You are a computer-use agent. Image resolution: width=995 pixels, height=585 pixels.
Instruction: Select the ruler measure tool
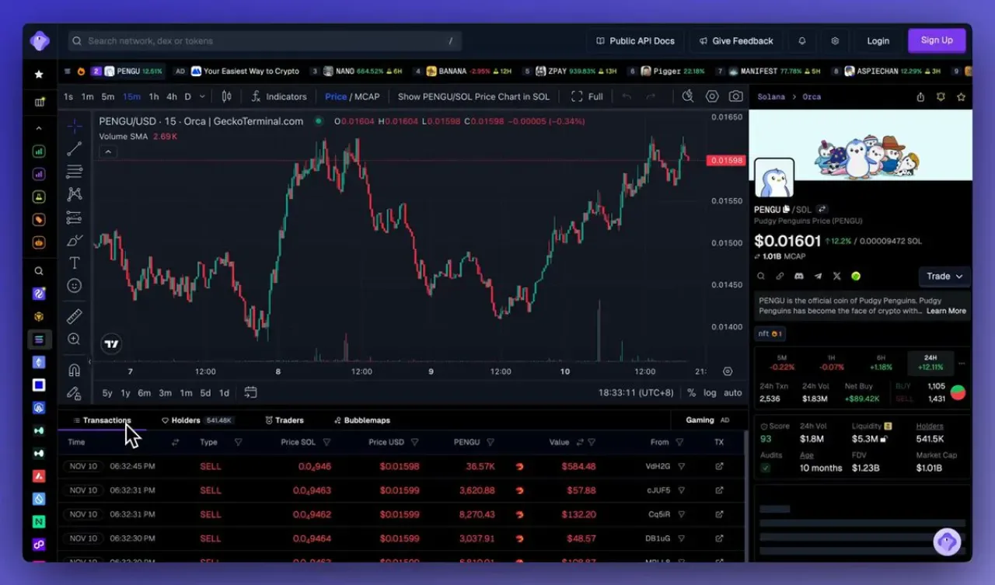click(75, 316)
